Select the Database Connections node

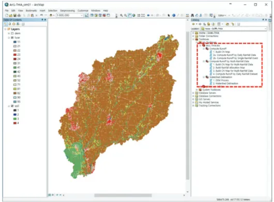(210, 96)
